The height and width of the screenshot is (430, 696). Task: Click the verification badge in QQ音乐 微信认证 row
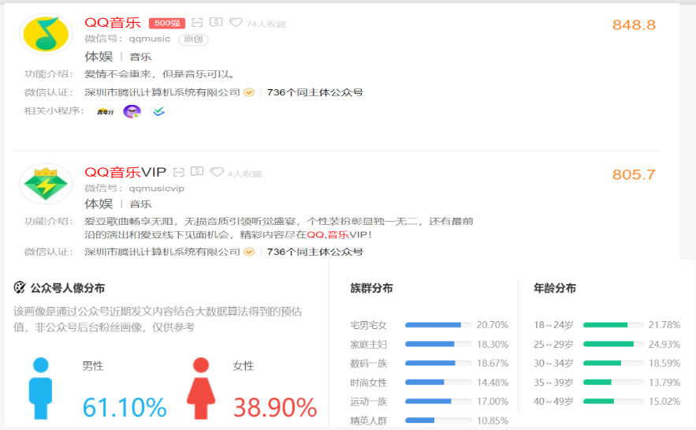(x=249, y=92)
